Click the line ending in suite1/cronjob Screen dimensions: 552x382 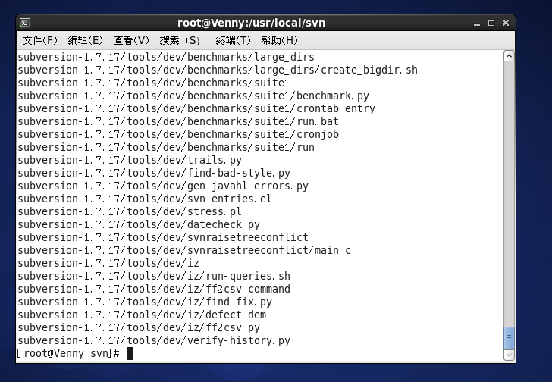tap(178, 134)
